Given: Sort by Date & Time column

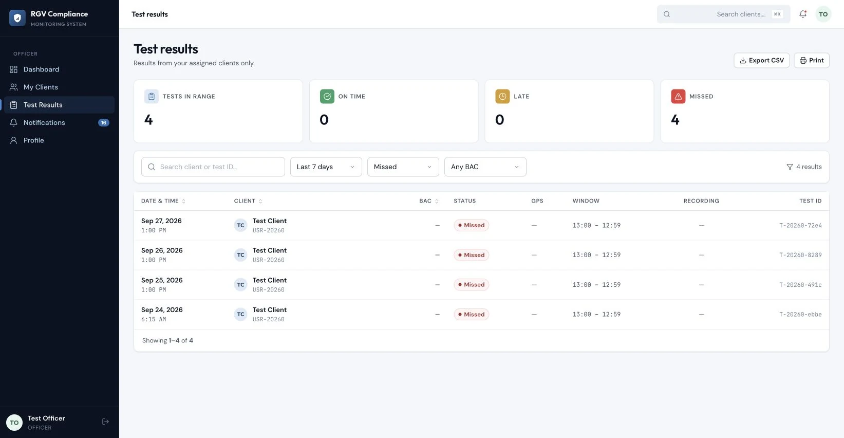Looking at the screenshot, I should (163, 201).
